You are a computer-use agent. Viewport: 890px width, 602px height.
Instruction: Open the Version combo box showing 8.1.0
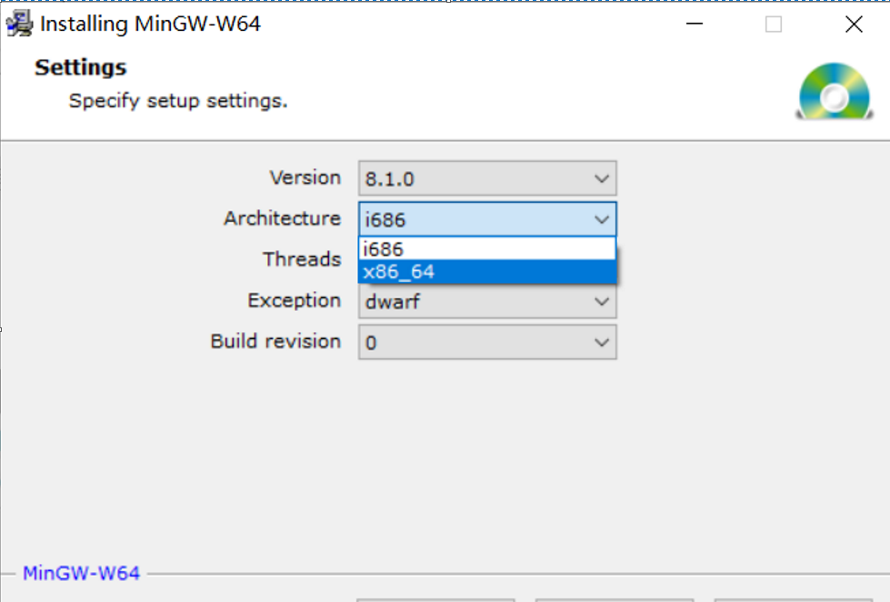[473, 179]
